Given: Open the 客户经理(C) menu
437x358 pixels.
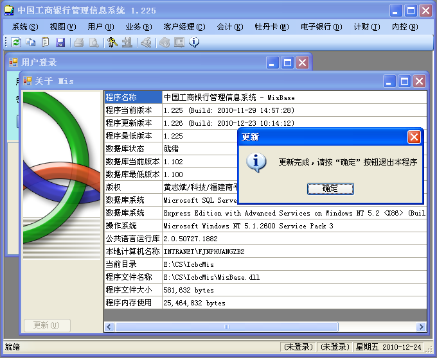Looking at the screenshot, I should 184,27.
